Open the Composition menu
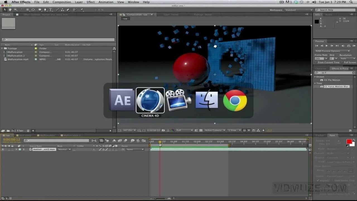 [62, 2]
